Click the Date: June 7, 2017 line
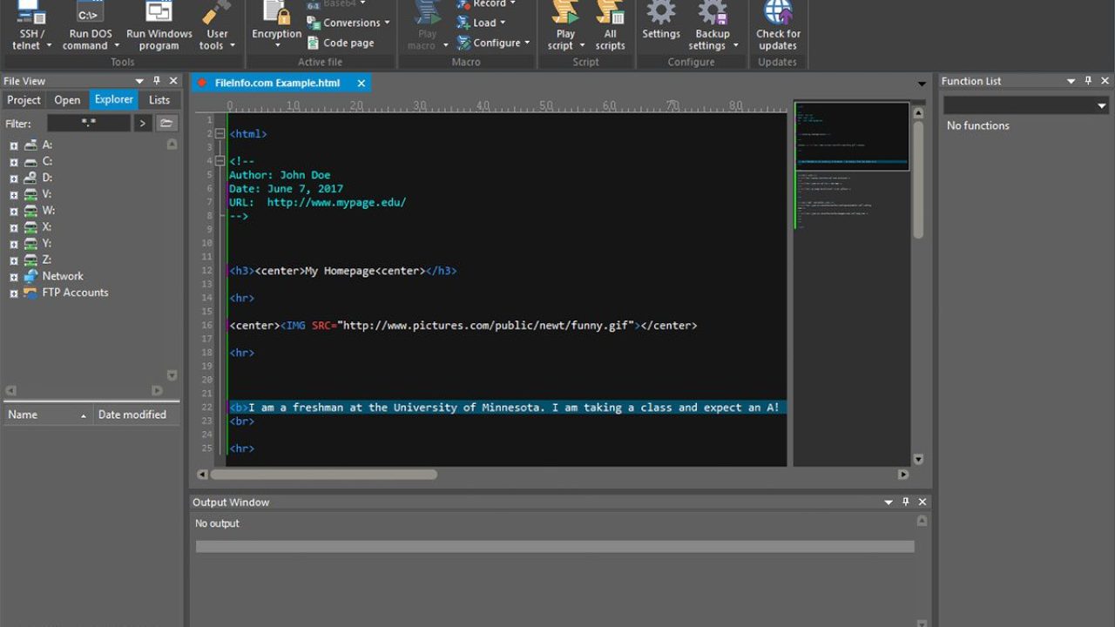This screenshot has width=1115, height=627. point(286,189)
